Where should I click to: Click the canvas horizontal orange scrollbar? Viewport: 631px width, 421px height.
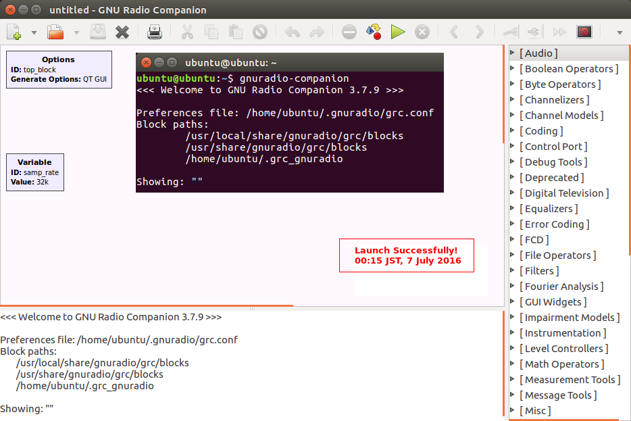147,306
